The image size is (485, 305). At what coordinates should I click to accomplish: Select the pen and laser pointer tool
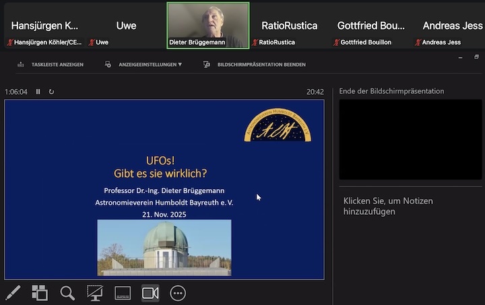click(x=13, y=293)
